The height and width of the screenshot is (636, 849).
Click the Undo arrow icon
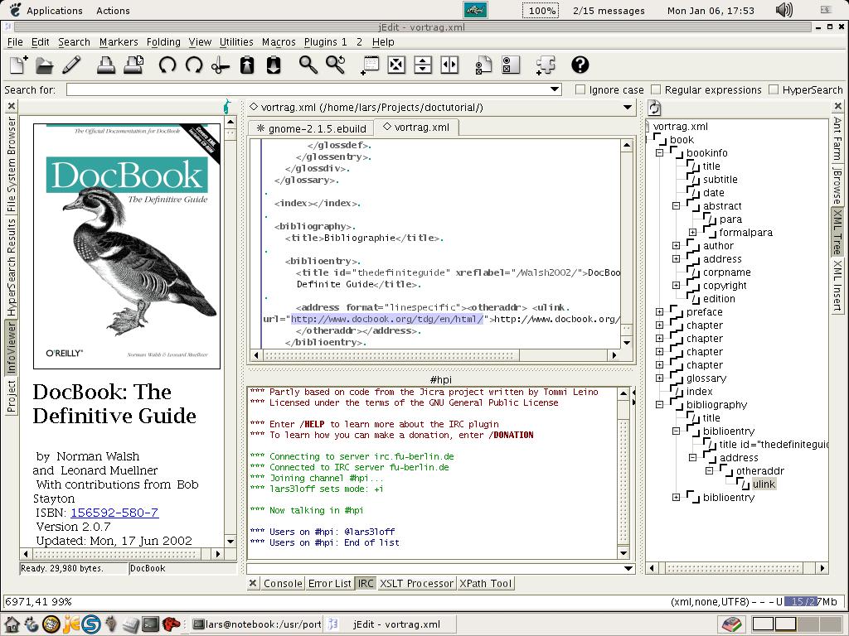[167, 65]
